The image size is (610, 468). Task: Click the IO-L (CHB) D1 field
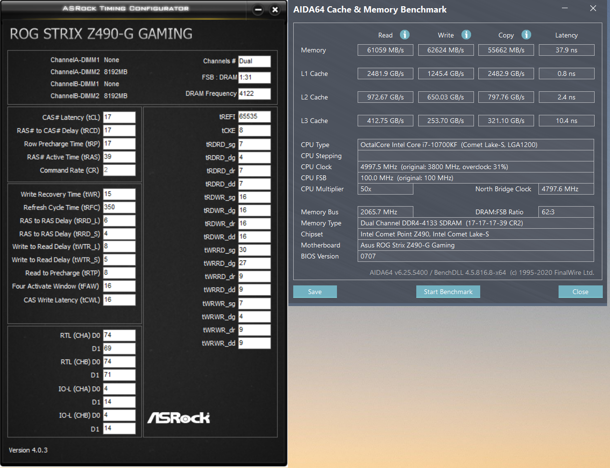(x=119, y=429)
